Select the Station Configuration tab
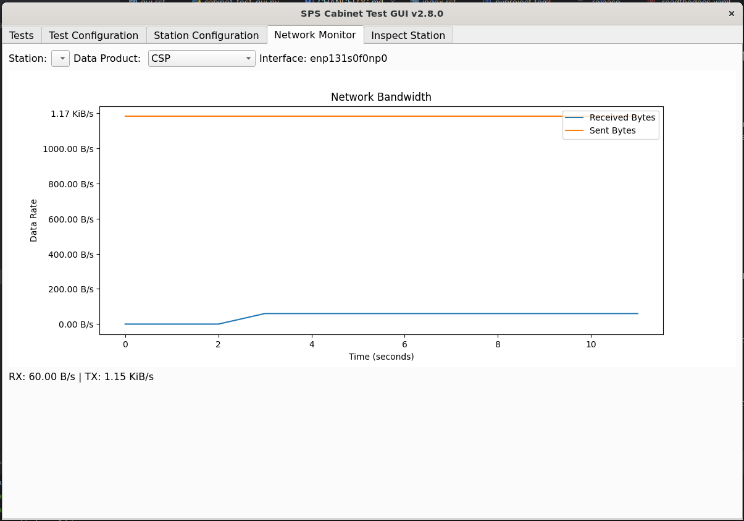This screenshot has width=744, height=521. 206,35
